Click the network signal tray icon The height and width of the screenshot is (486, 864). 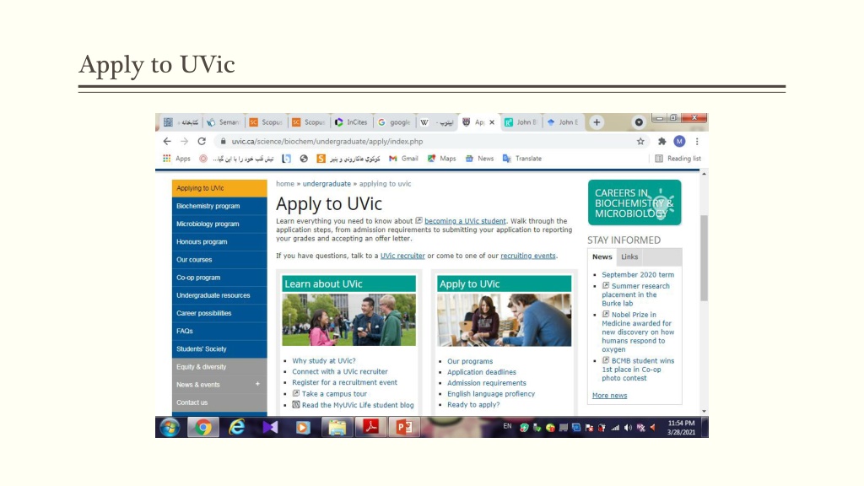click(615, 428)
